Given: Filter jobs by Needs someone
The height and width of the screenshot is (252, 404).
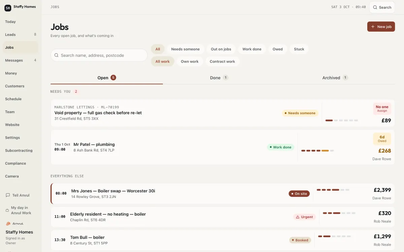Looking at the screenshot, I should click(x=185, y=49).
